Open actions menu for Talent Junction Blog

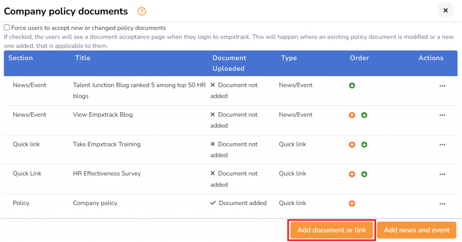click(442, 86)
